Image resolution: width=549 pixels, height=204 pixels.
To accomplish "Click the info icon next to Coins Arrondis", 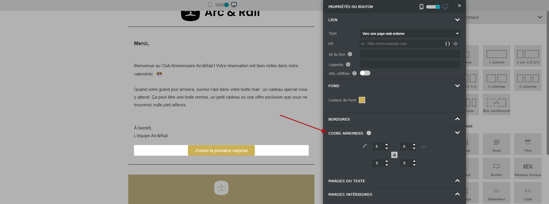I will (x=369, y=133).
